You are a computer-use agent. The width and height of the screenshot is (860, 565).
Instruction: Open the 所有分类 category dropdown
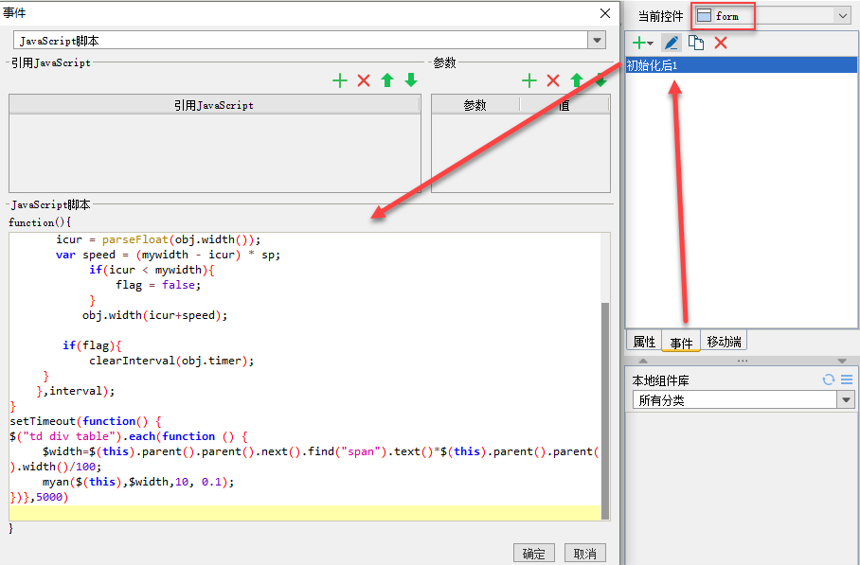[846, 400]
